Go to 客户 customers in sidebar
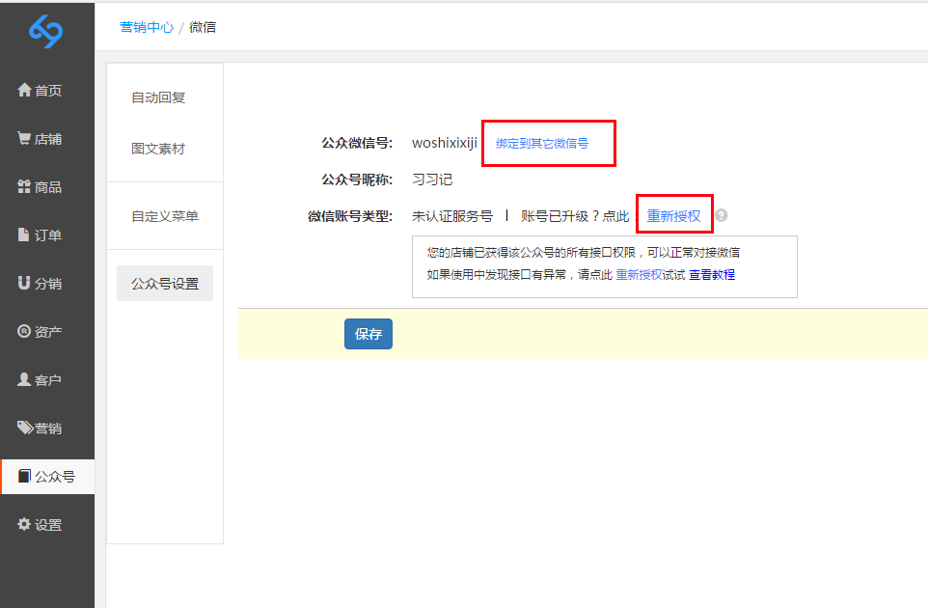This screenshot has width=928, height=608. [41, 380]
